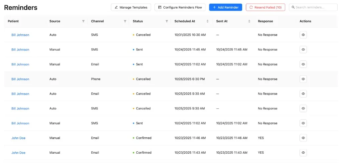
Task: Open John Doe link in 11:46 AM row
Action: coord(18,138)
